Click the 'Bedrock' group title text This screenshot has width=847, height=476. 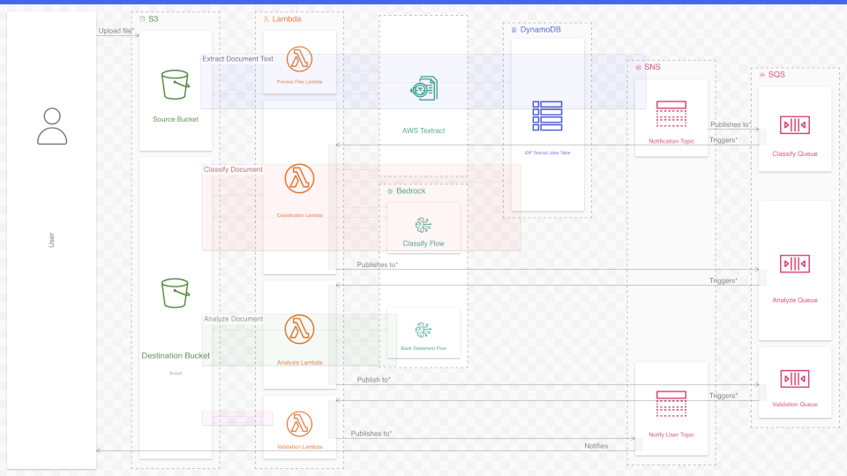[x=410, y=191]
